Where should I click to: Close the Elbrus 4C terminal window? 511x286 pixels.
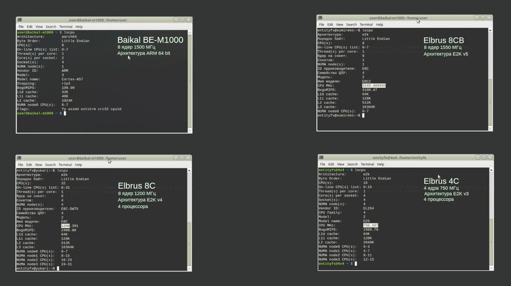tap(490, 157)
